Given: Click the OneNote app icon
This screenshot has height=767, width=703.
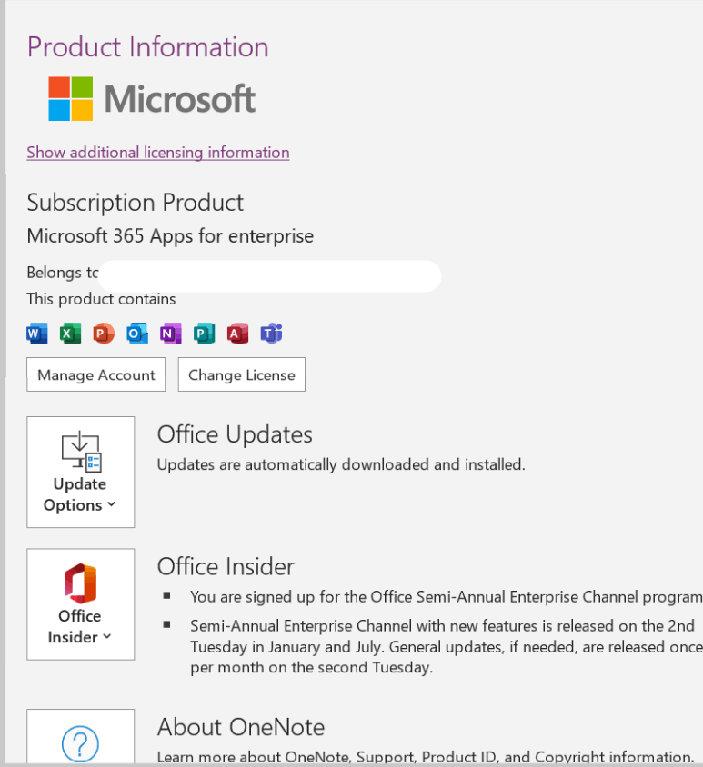Looking at the screenshot, I should 170,334.
